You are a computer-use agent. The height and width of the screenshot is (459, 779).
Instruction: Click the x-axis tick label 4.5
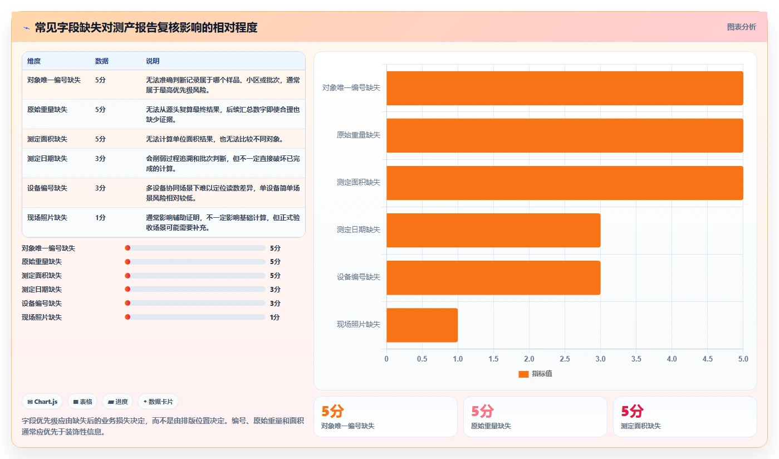[707, 359]
